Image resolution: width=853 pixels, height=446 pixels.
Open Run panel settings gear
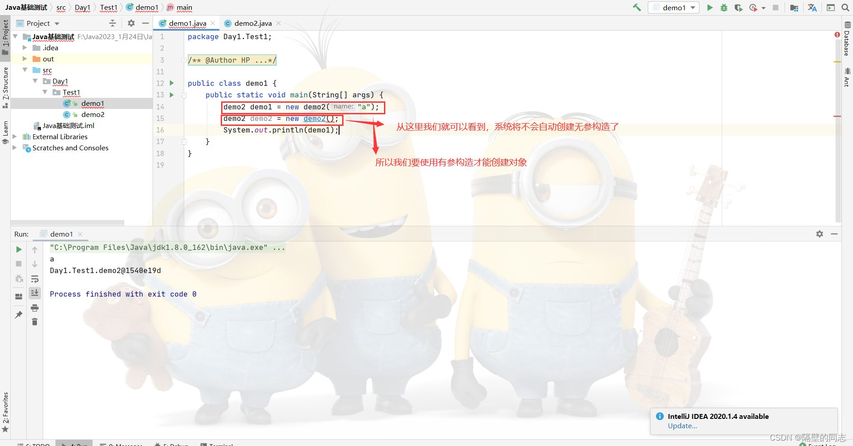(x=820, y=234)
